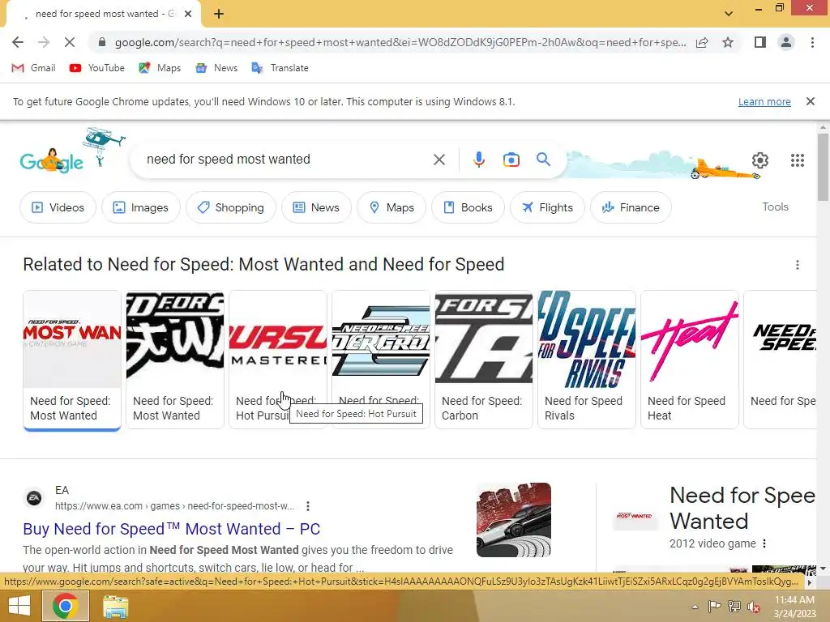
Task: Start a voice search with microphone
Action: (478, 160)
